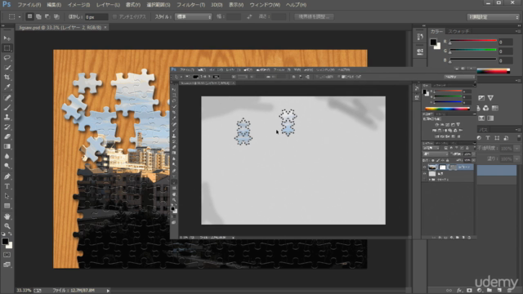Image resolution: width=523 pixels, height=294 pixels.
Task: Click the Red channel slider
Action: (473, 42)
